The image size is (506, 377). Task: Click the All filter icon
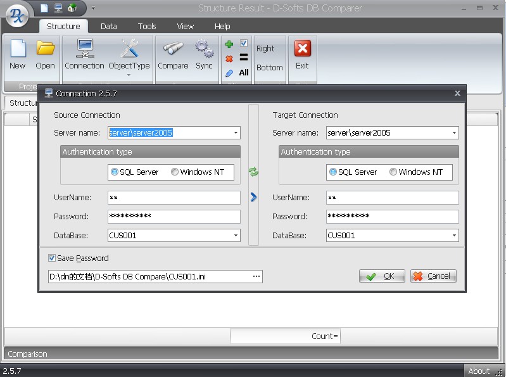[244, 73]
